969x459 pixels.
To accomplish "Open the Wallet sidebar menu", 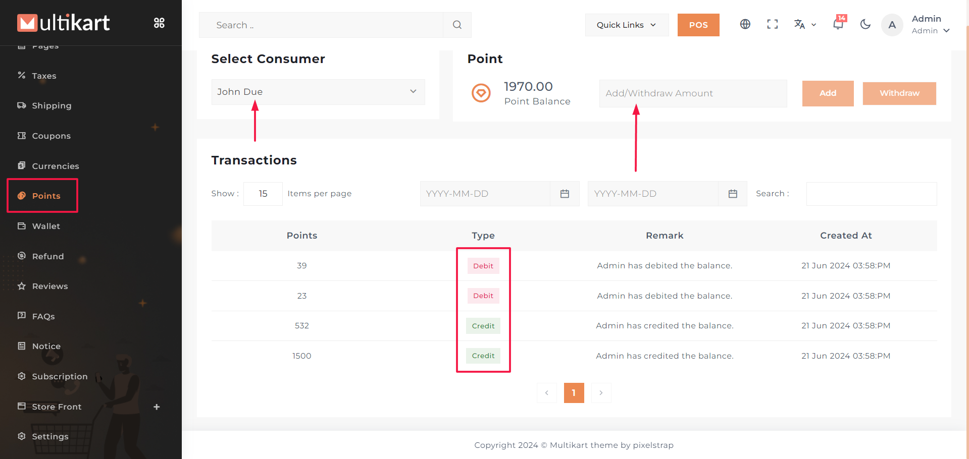I will click(x=46, y=226).
